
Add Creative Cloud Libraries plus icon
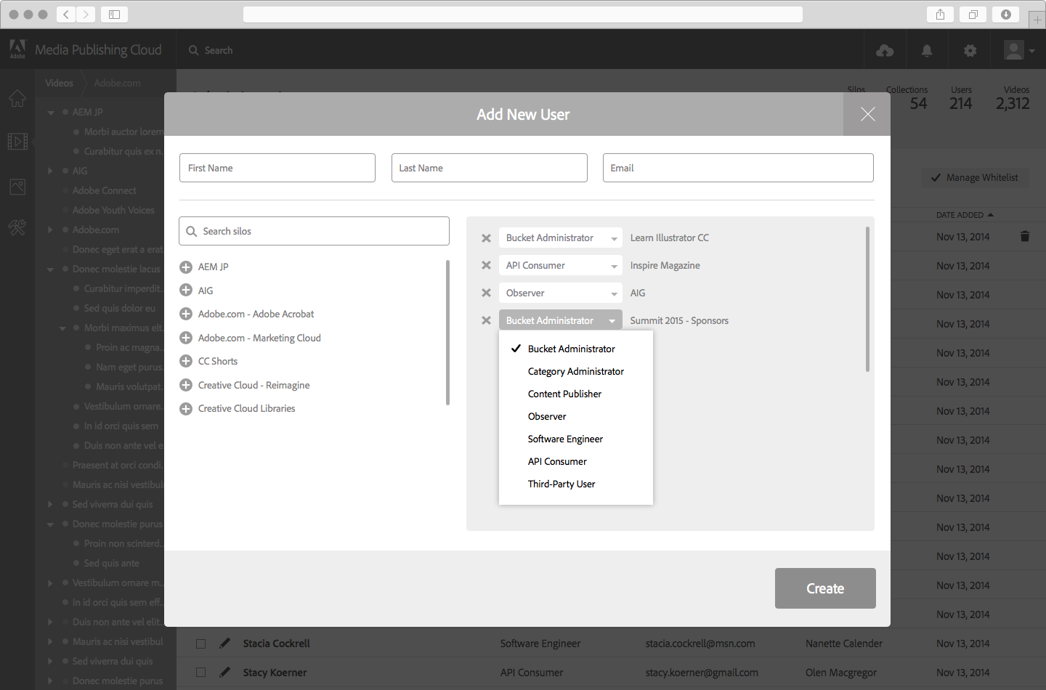(186, 409)
